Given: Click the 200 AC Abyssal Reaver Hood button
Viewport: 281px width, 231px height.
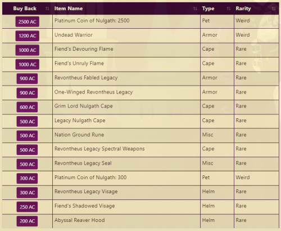Looking at the screenshot, I should [x=27, y=221].
